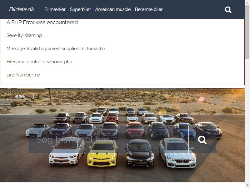Go to the Bildata.dk home logo
The height and width of the screenshot is (188, 250).
[x=22, y=9]
